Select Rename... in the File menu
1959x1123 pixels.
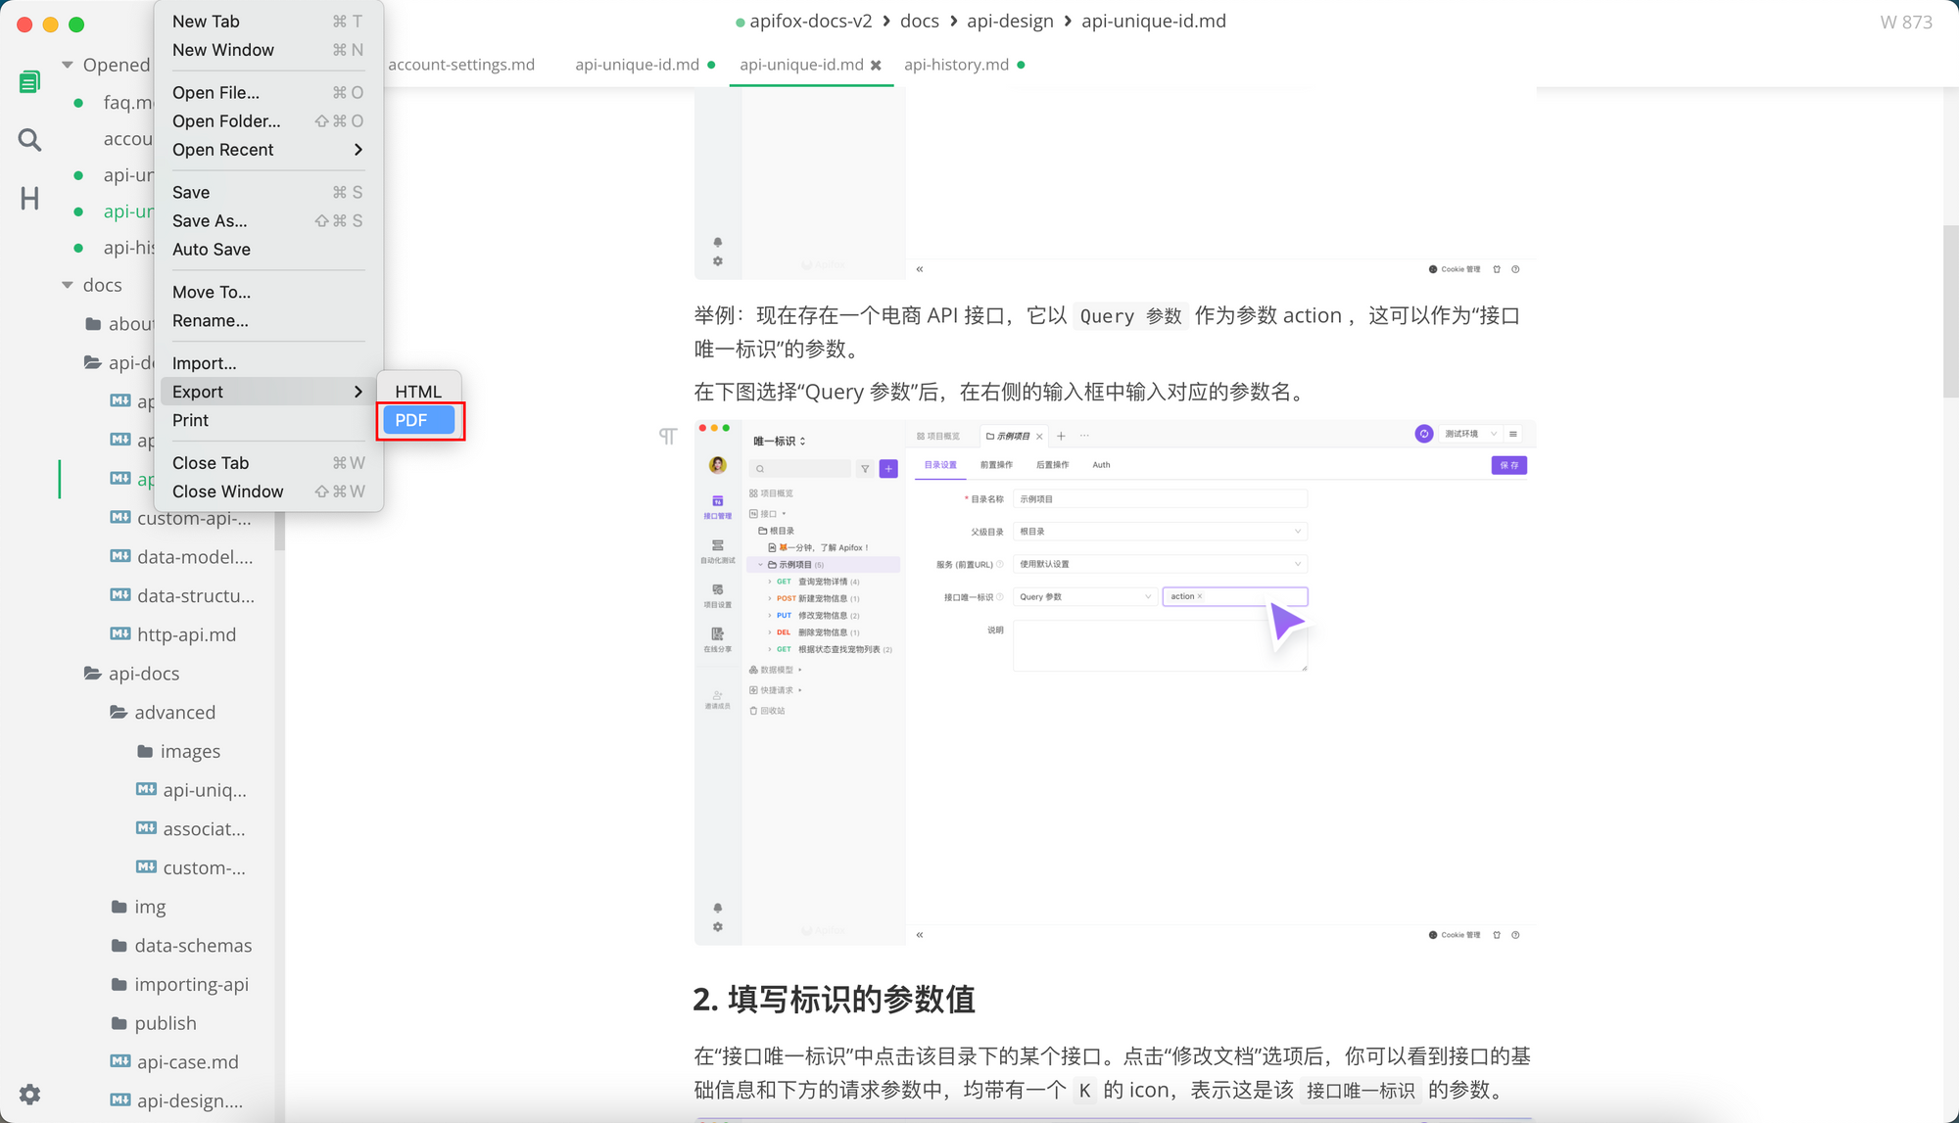[211, 321]
